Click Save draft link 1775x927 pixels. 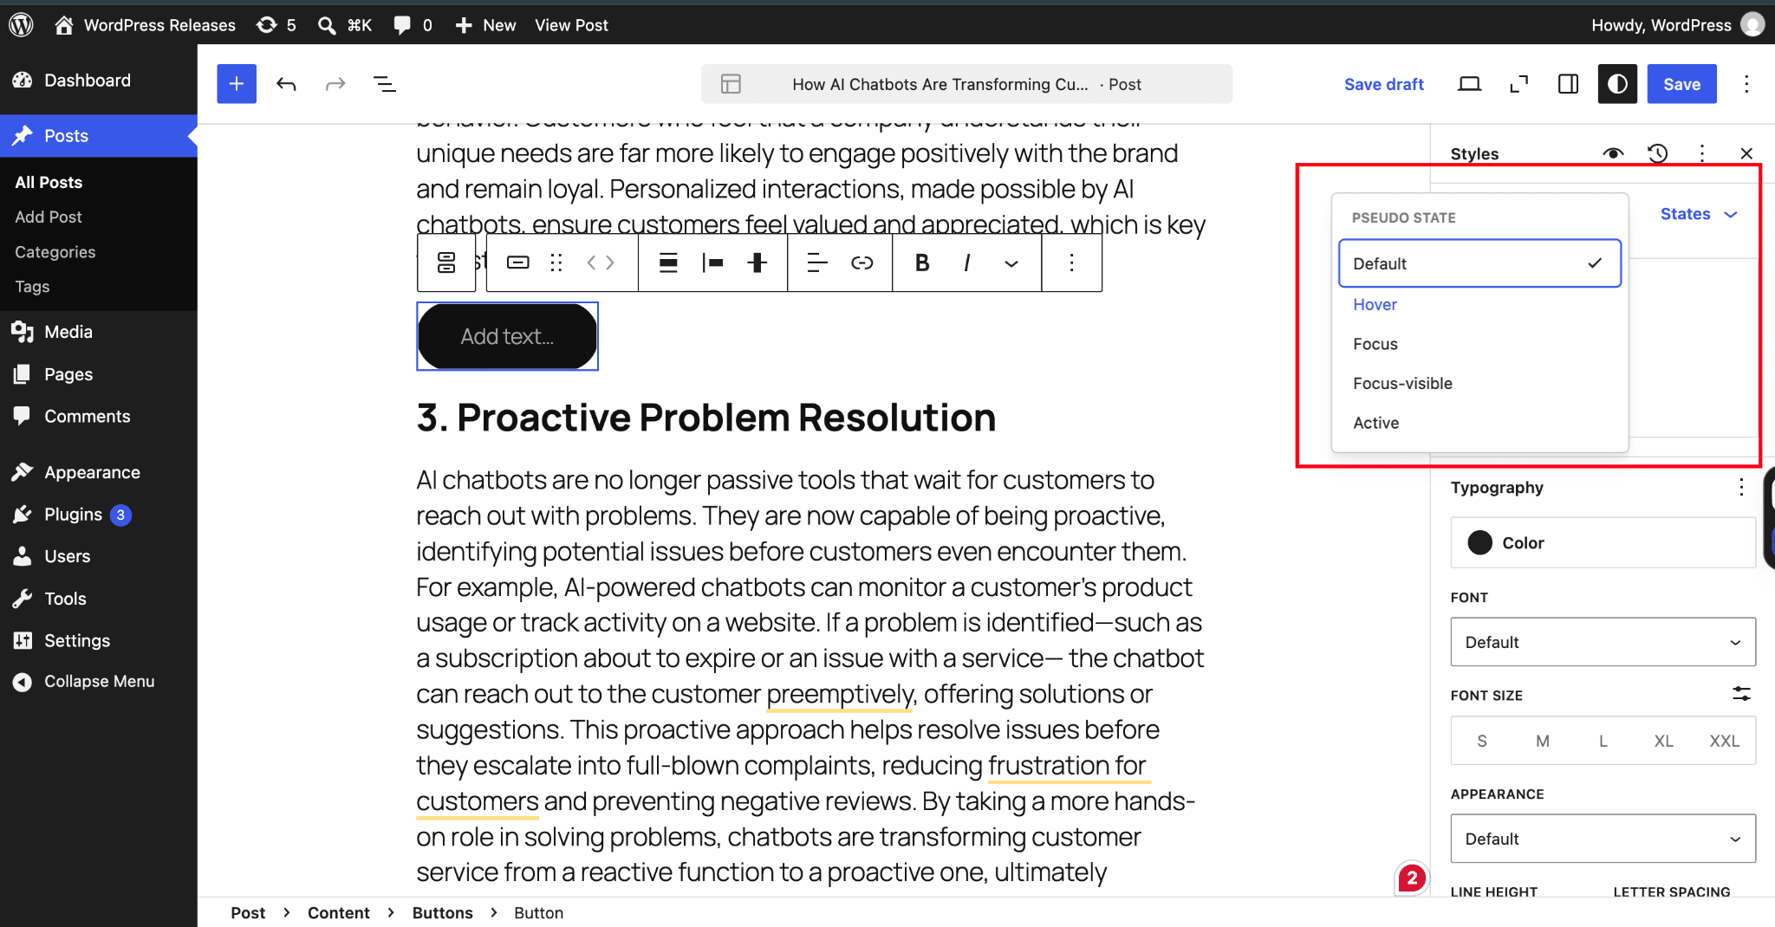(1383, 84)
